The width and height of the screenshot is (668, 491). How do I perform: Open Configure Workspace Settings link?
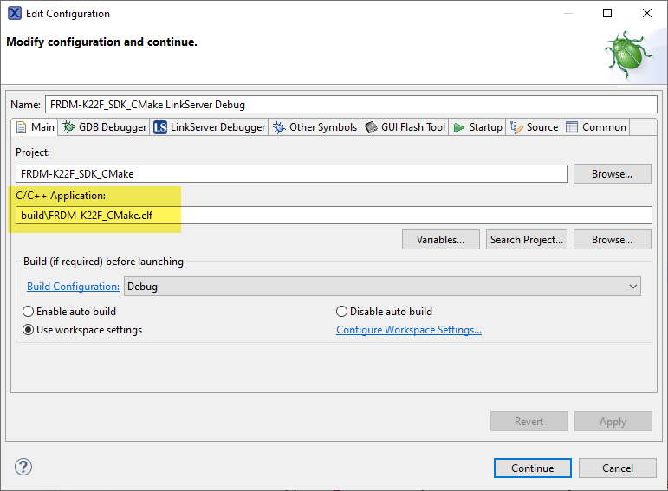[409, 330]
